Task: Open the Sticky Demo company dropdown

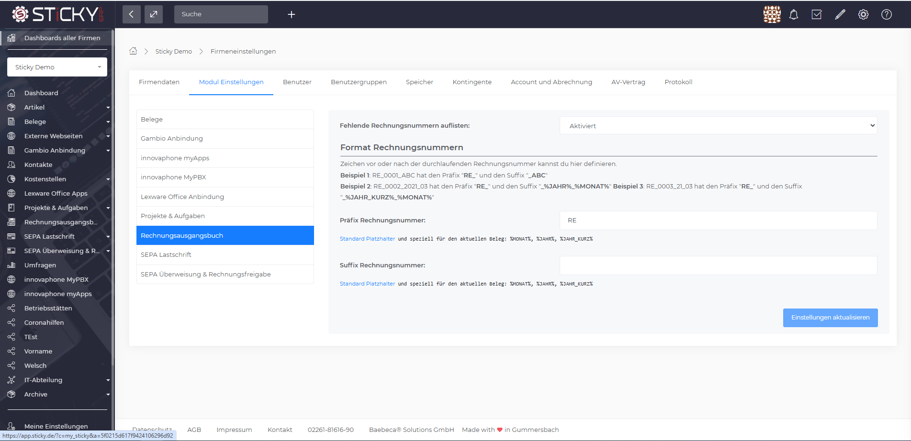Action: tap(57, 67)
